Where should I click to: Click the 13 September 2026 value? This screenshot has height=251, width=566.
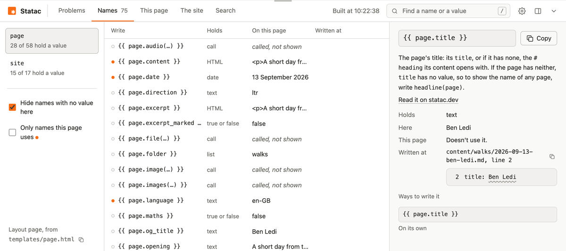pyautogui.click(x=280, y=77)
